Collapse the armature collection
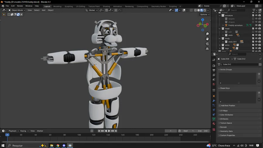 pos(219,16)
